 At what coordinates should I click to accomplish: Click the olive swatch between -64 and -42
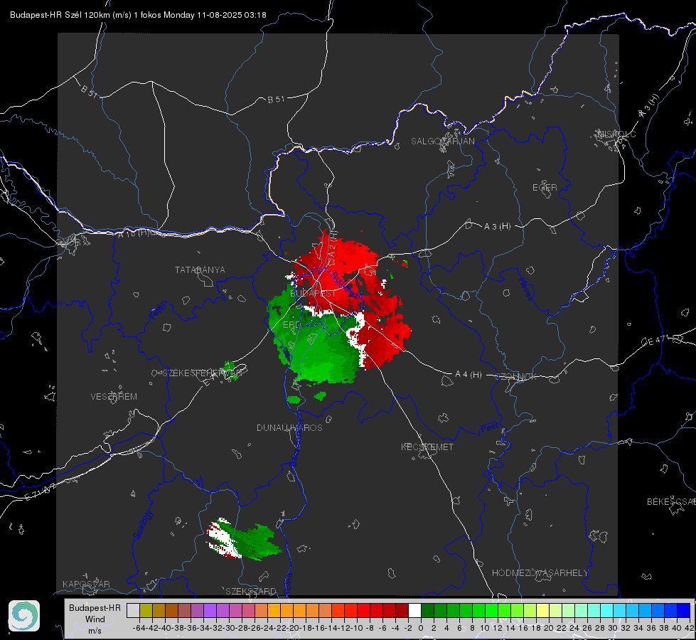146,610
